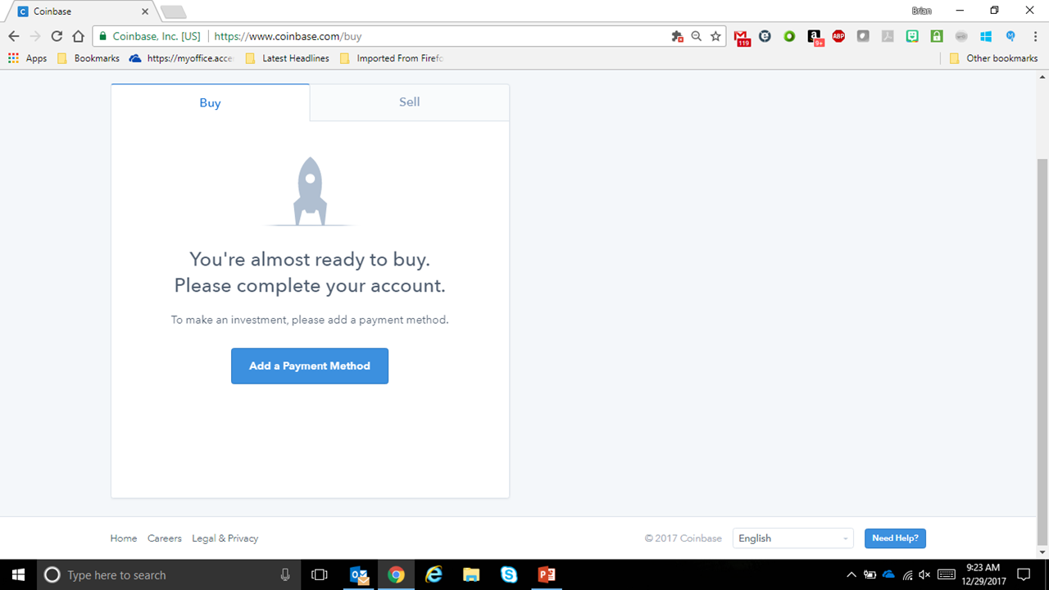Click the Amazon assistant extension icon

(x=815, y=37)
